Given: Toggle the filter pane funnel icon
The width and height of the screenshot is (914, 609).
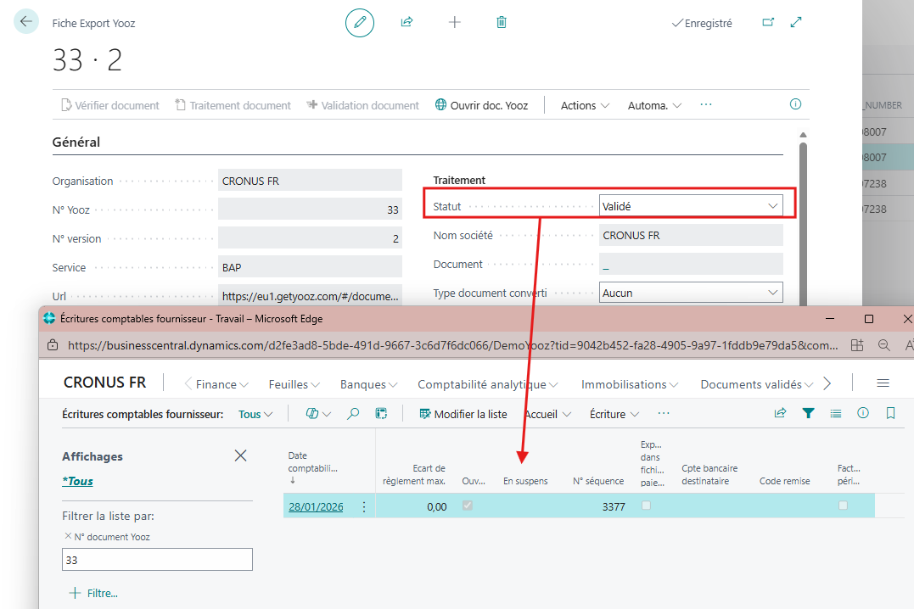Looking at the screenshot, I should coord(809,414).
